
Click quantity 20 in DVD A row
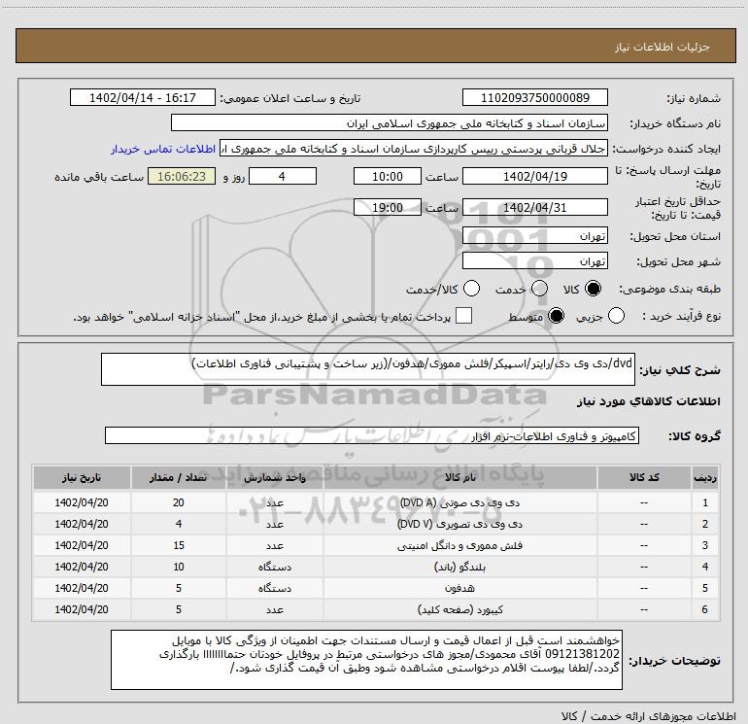pos(179,502)
